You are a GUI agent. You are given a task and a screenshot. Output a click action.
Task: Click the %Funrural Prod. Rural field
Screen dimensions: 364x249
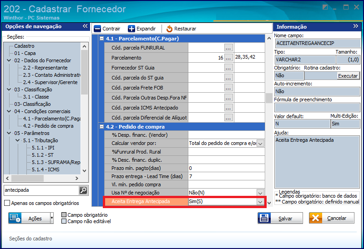tap(226, 152)
